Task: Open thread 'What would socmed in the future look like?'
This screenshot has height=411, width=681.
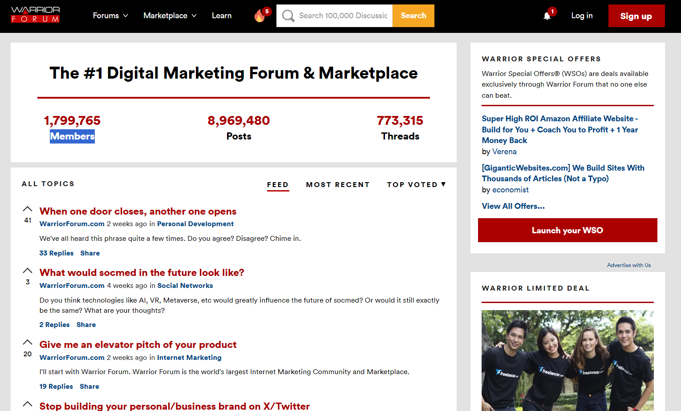Action: tap(142, 272)
